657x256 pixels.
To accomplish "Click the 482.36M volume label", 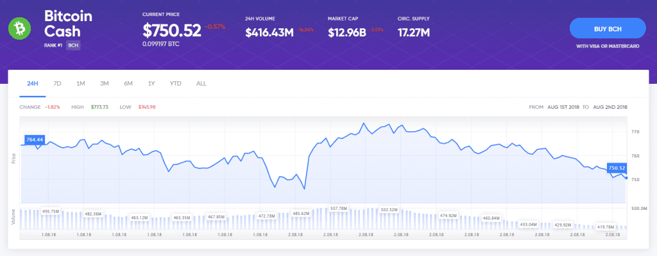I will [x=94, y=214].
